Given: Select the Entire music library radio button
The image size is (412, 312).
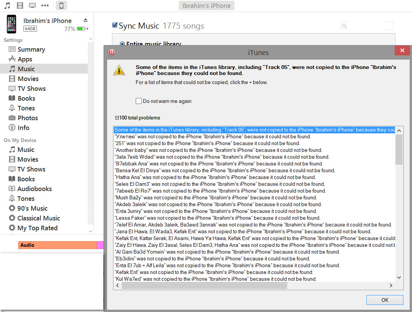Looking at the screenshot, I should click(122, 44).
